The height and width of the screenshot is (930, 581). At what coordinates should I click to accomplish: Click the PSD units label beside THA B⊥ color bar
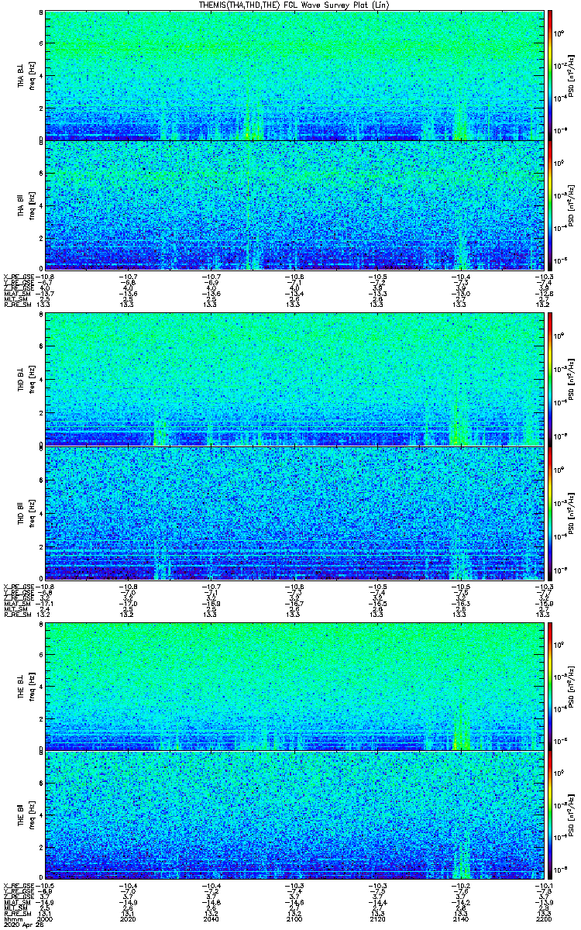tap(572, 75)
